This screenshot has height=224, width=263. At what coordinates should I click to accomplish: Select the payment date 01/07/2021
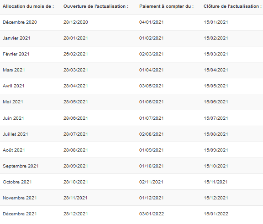151,118
